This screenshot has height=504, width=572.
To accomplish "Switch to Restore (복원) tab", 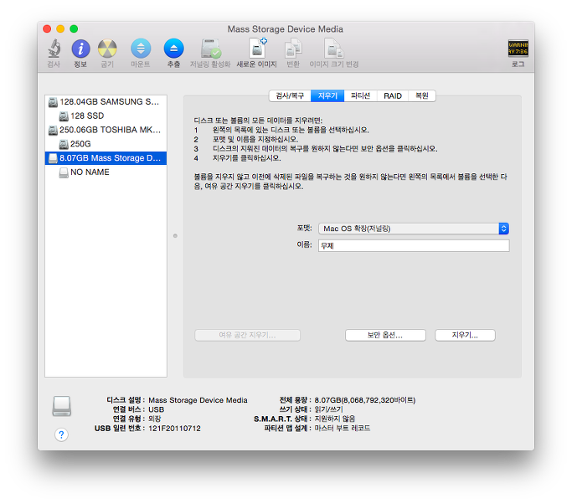I will (422, 96).
